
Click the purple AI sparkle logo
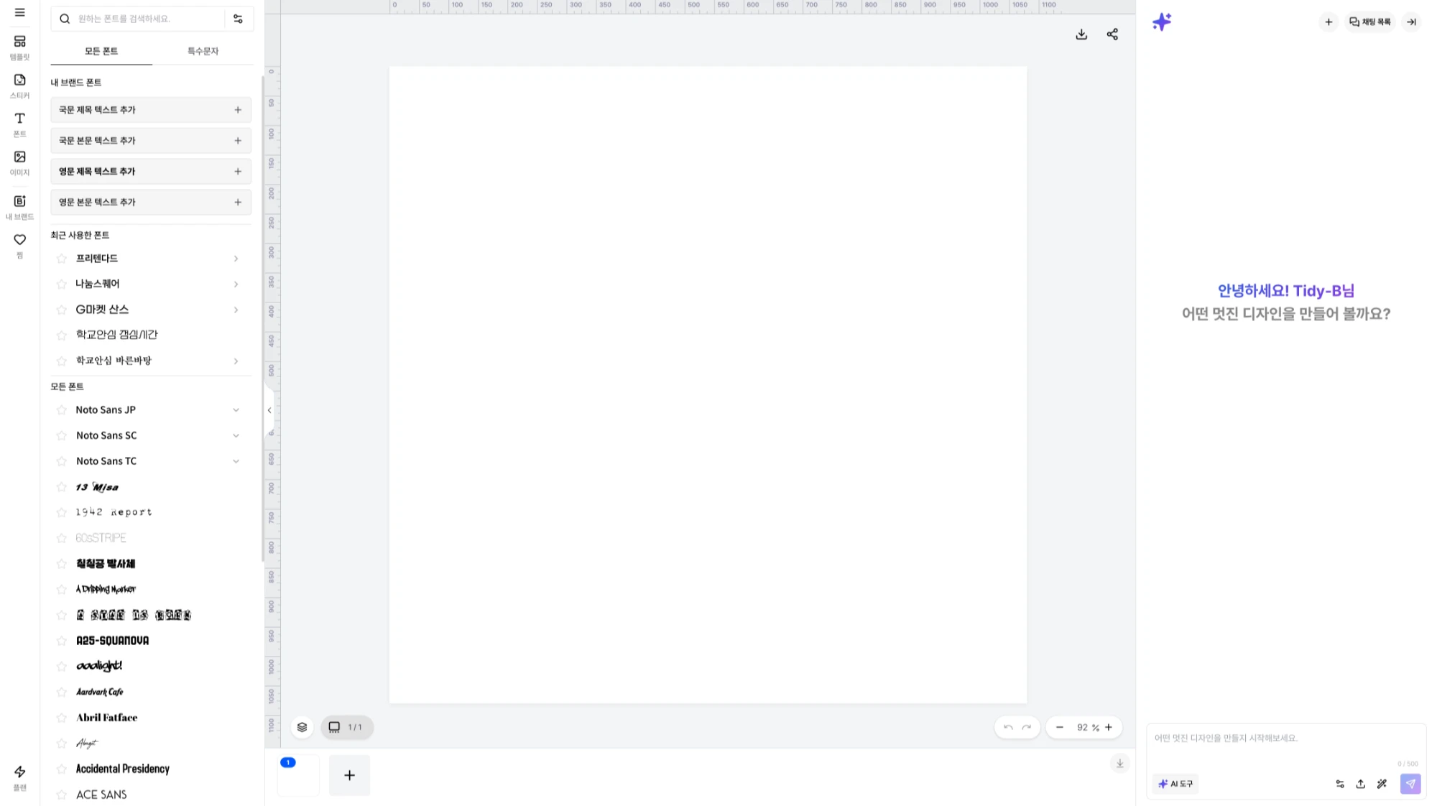pyautogui.click(x=1162, y=22)
